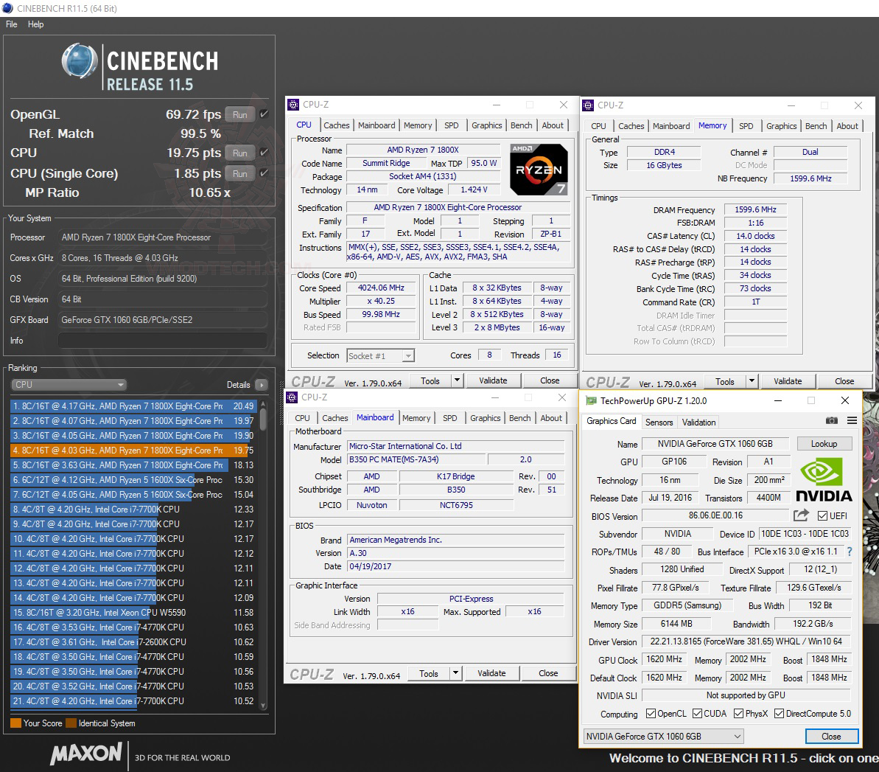The width and height of the screenshot is (879, 772).
Task: Click the GPU-Z title bar app icon
Action: 591,400
